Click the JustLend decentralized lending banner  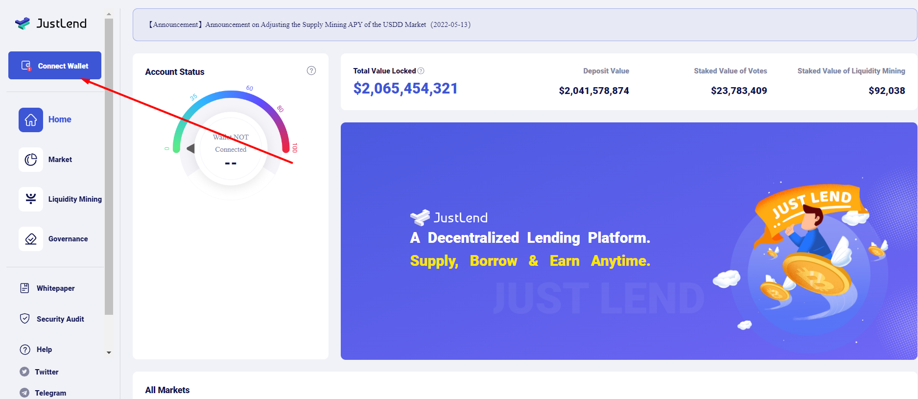(629, 241)
